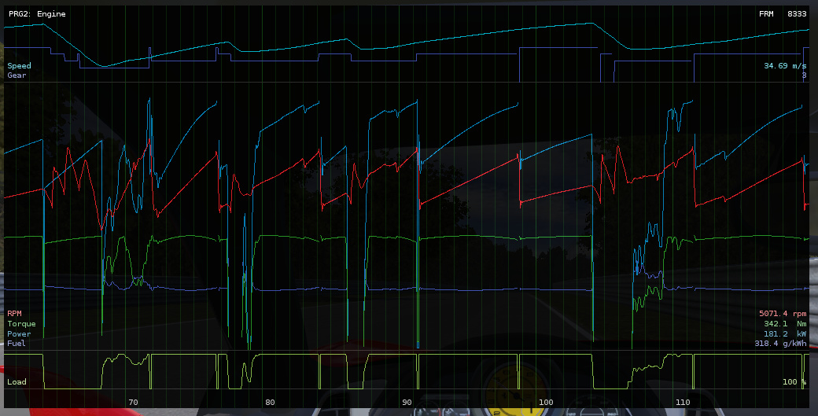Click the 342.1 Nm torque readout
818x416 pixels.
point(785,324)
